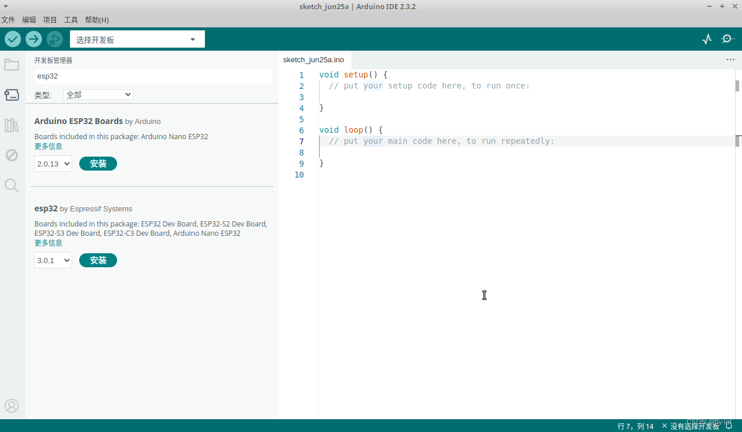Open the 编辑 menu
The width and height of the screenshot is (742, 432).
coord(29,20)
